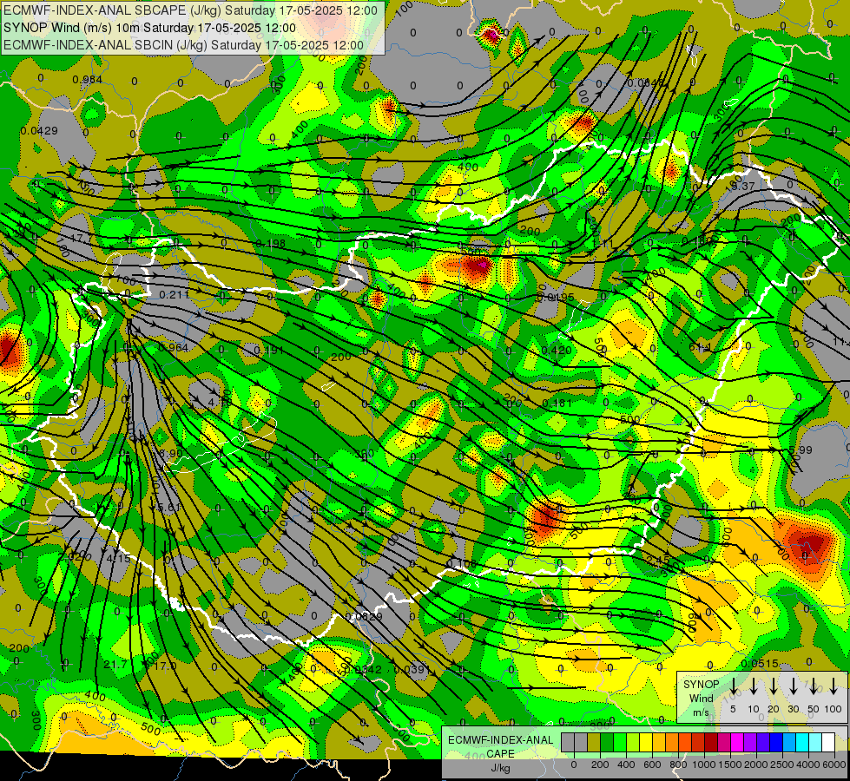850x781 pixels.
Task: Select the amber swatch in the CAPE legend
Action: click(659, 743)
